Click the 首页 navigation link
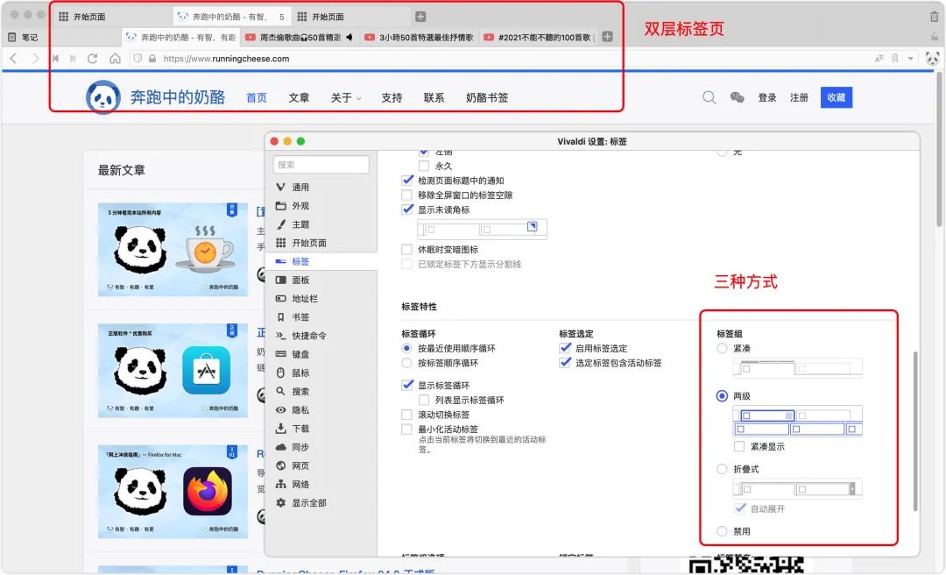 (257, 97)
